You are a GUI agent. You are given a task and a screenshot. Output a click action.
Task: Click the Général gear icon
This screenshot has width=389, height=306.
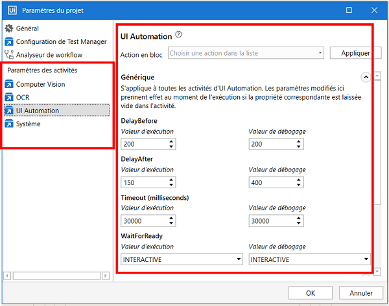pyautogui.click(x=9, y=28)
